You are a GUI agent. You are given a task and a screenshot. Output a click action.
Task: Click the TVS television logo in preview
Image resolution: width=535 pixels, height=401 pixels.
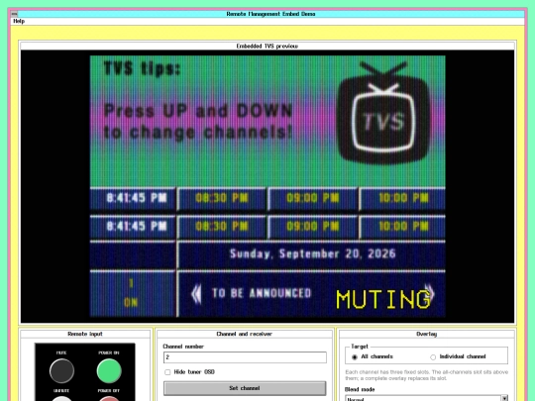pyautogui.click(x=383, y=113)
